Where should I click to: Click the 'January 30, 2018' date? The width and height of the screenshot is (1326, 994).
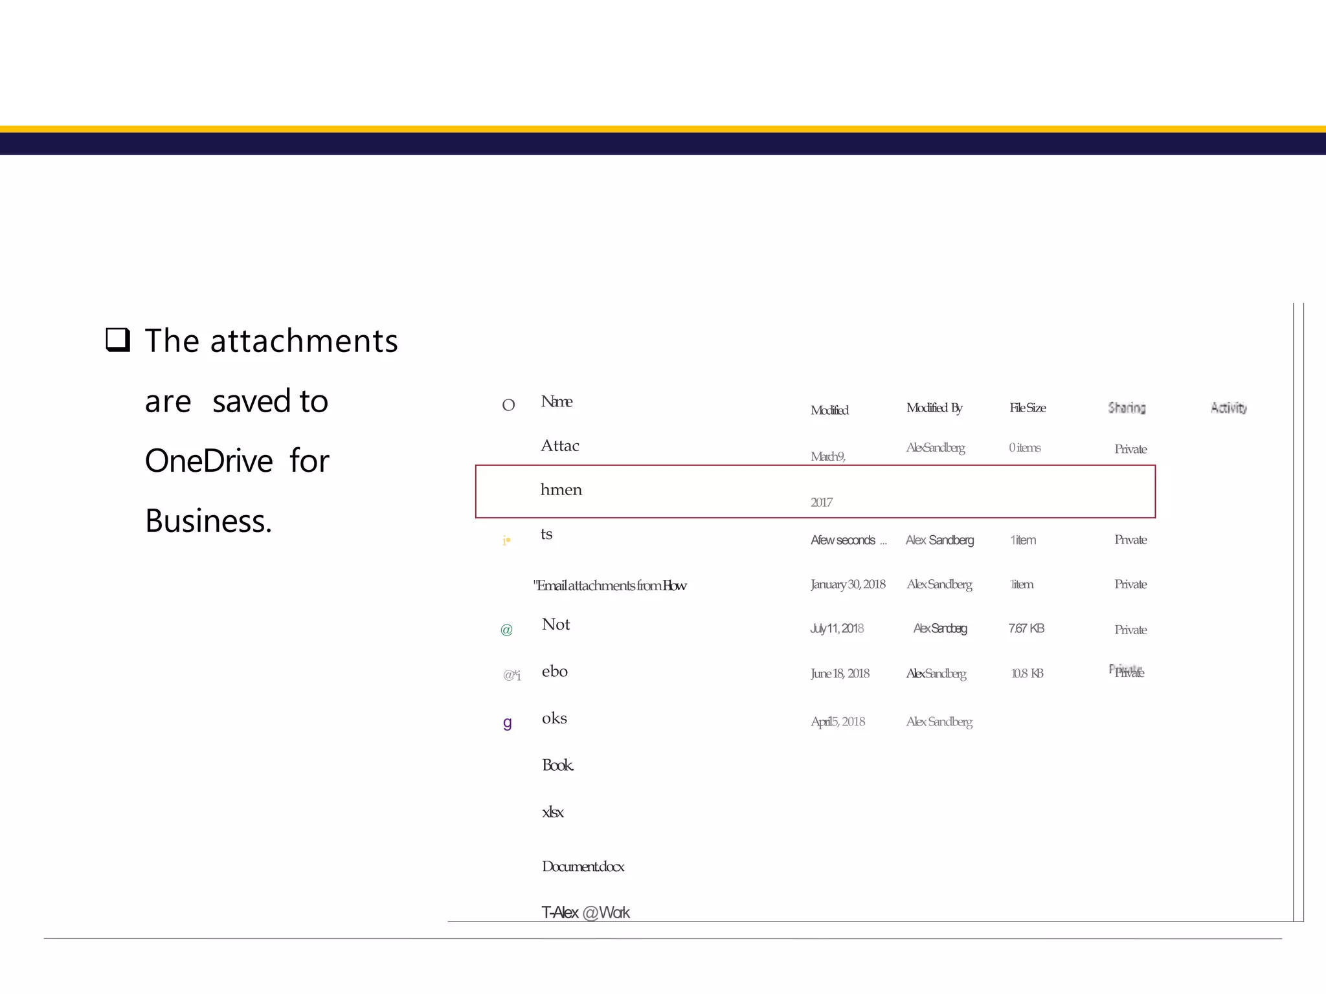coord(848,584)
